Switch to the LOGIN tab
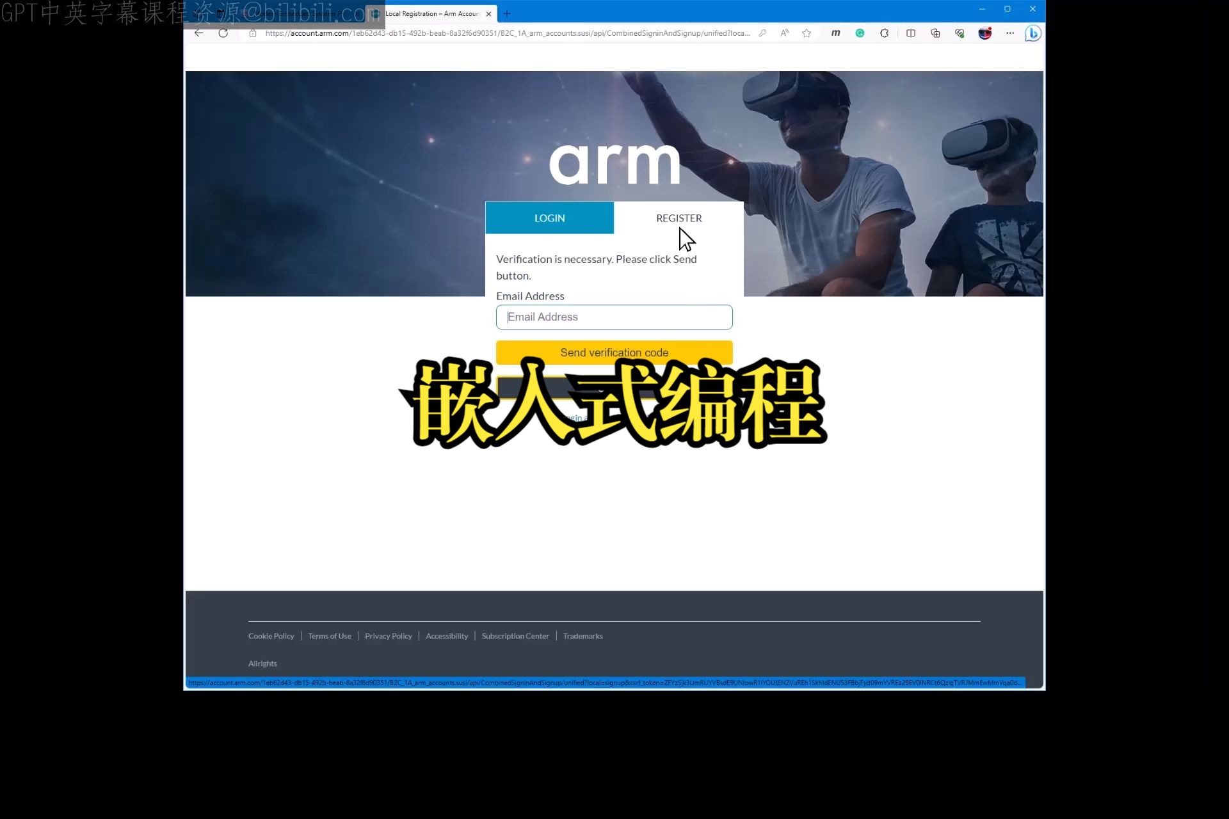This screenshot has width=1229, height=819. click(x=549, y=218)
